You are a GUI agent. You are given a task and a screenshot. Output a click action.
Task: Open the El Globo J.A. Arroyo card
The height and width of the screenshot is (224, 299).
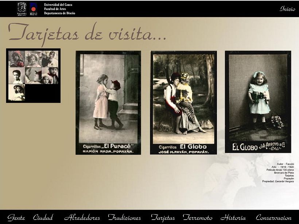coord(258,102)
